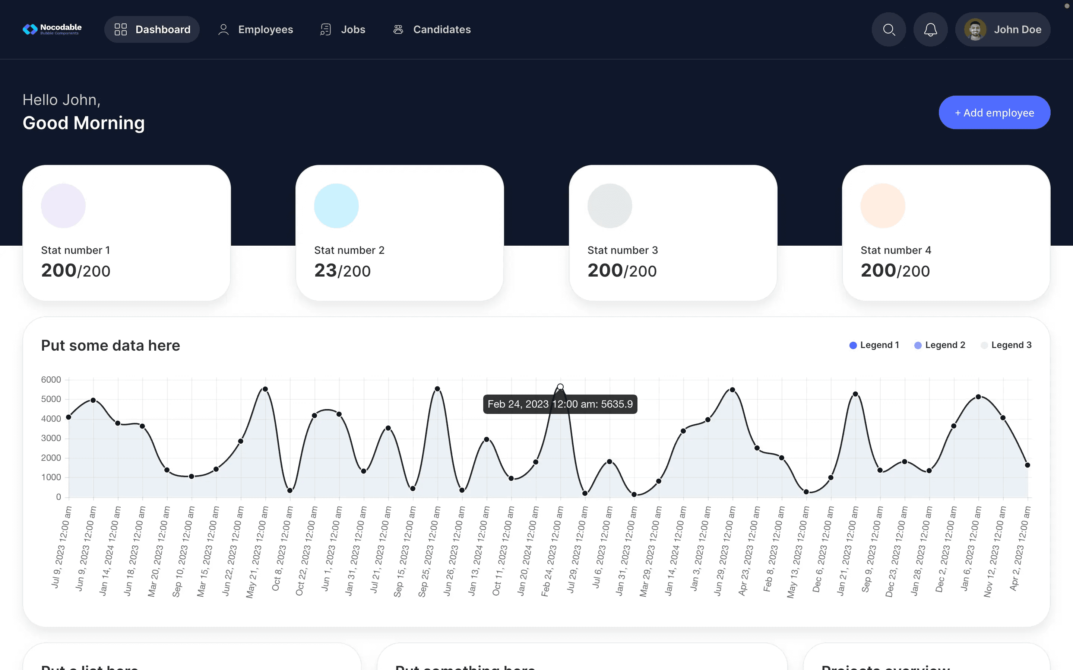The image size is (1073, 670).
Task: Toggle Legend 1 series visibility
Action: 874,345
